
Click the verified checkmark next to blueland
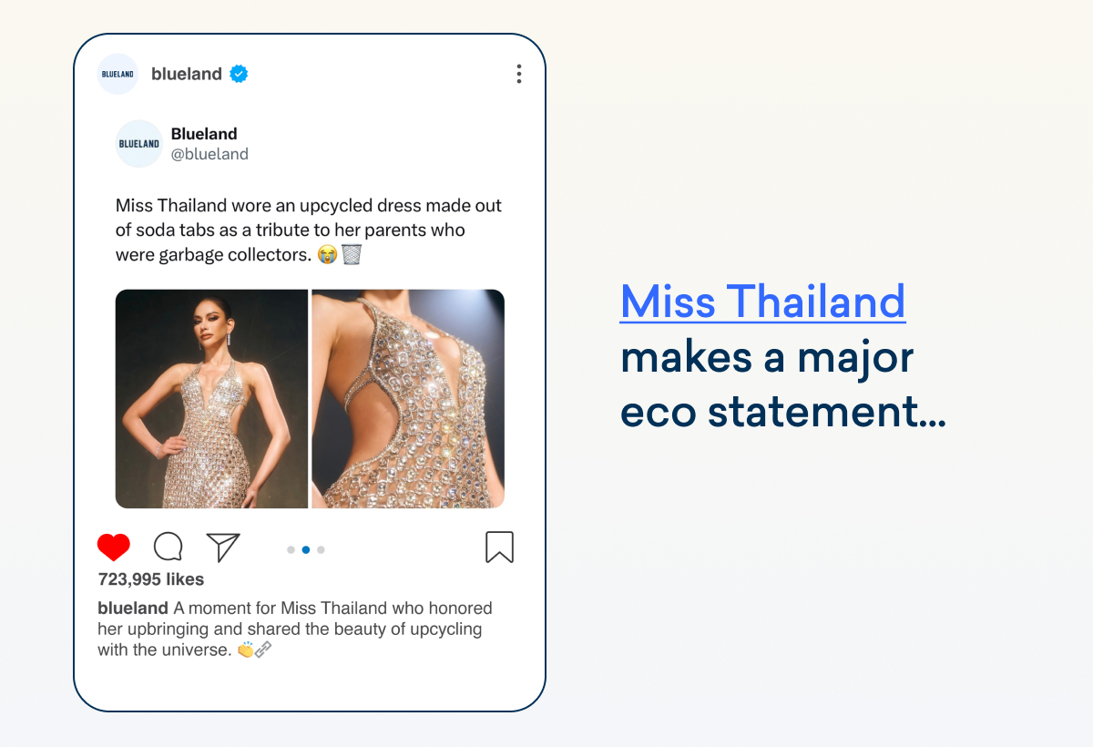click(238, 74)
